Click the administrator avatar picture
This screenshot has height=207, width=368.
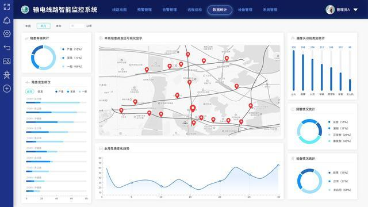pyautogui.click(x=330, y=10)
